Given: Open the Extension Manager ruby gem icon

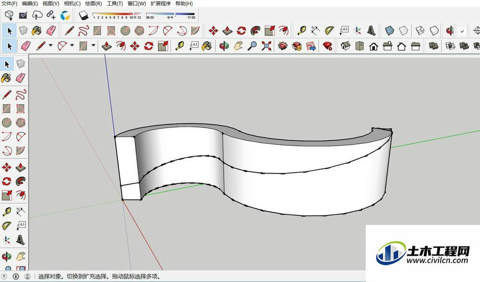Looking at the screenshot, I should (327, 46).
